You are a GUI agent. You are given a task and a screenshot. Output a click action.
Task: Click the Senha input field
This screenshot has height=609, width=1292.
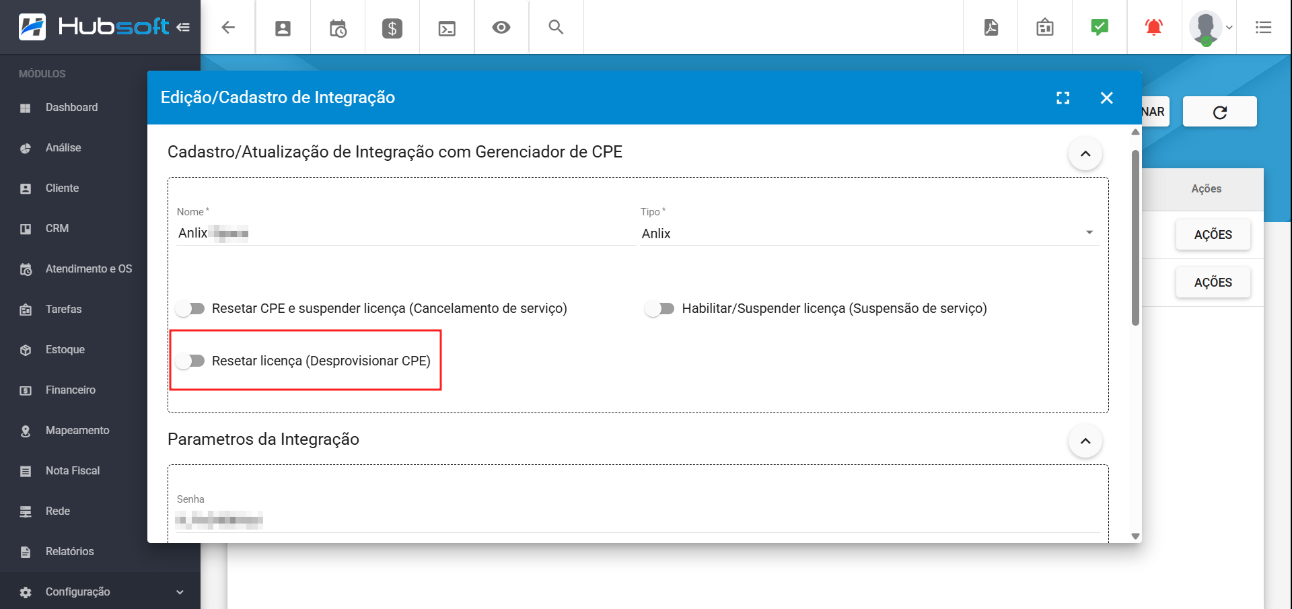[637, 520]
